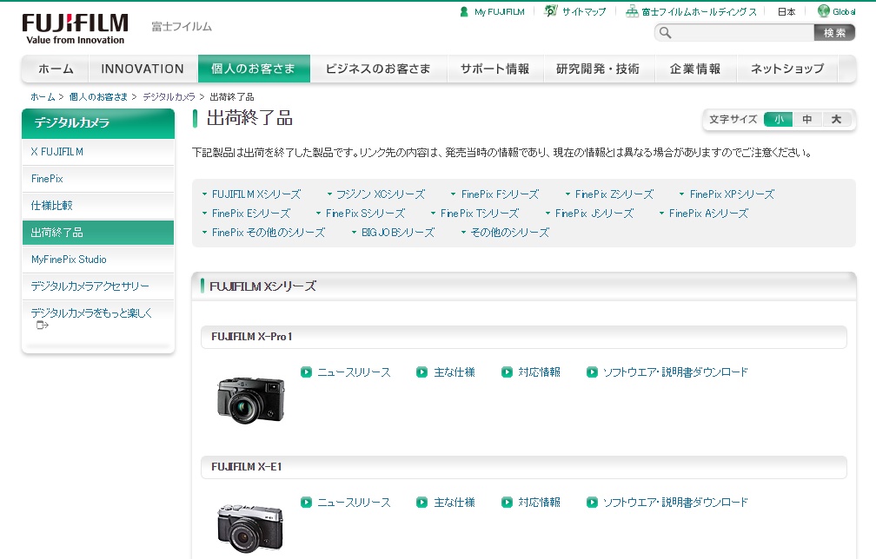Click play icon beside X-E1 対応情報
Viewport: 876px width, 559px height.
[507, 502]
